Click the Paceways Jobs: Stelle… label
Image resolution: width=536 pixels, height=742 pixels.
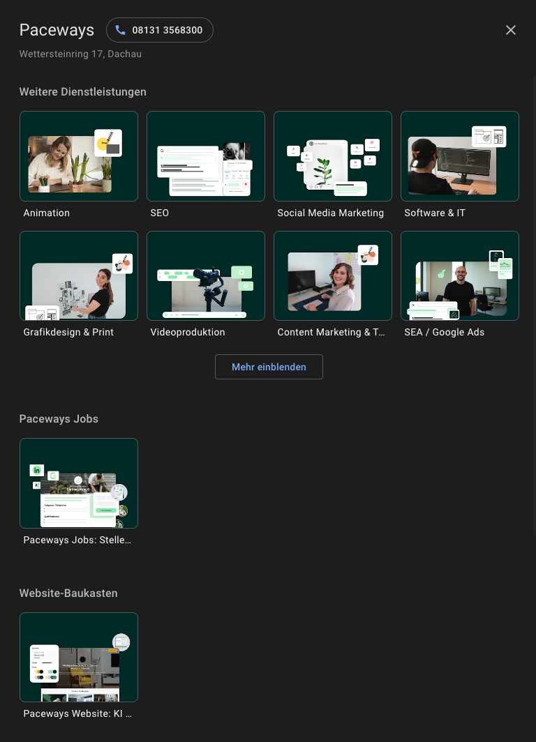tap(77, 540)
